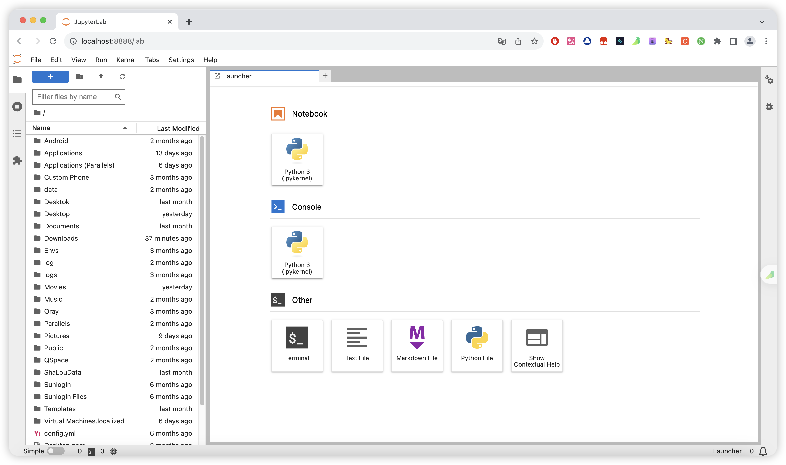
Task: Click the terminal count icon in status bar
Action: (91, 452)
